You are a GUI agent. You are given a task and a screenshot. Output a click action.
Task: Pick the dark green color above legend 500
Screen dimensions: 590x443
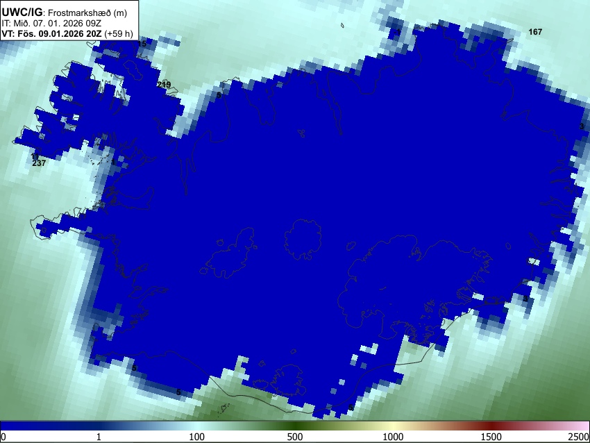294,426
